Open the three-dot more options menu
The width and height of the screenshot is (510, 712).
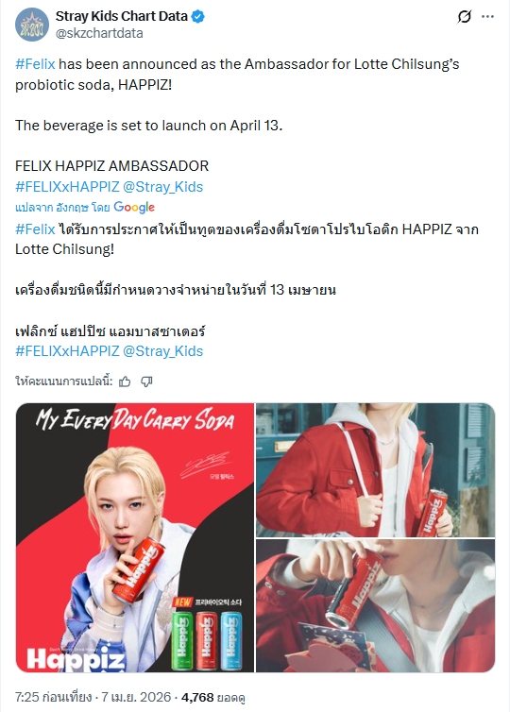pyautogui.click(x=487, y=17)
